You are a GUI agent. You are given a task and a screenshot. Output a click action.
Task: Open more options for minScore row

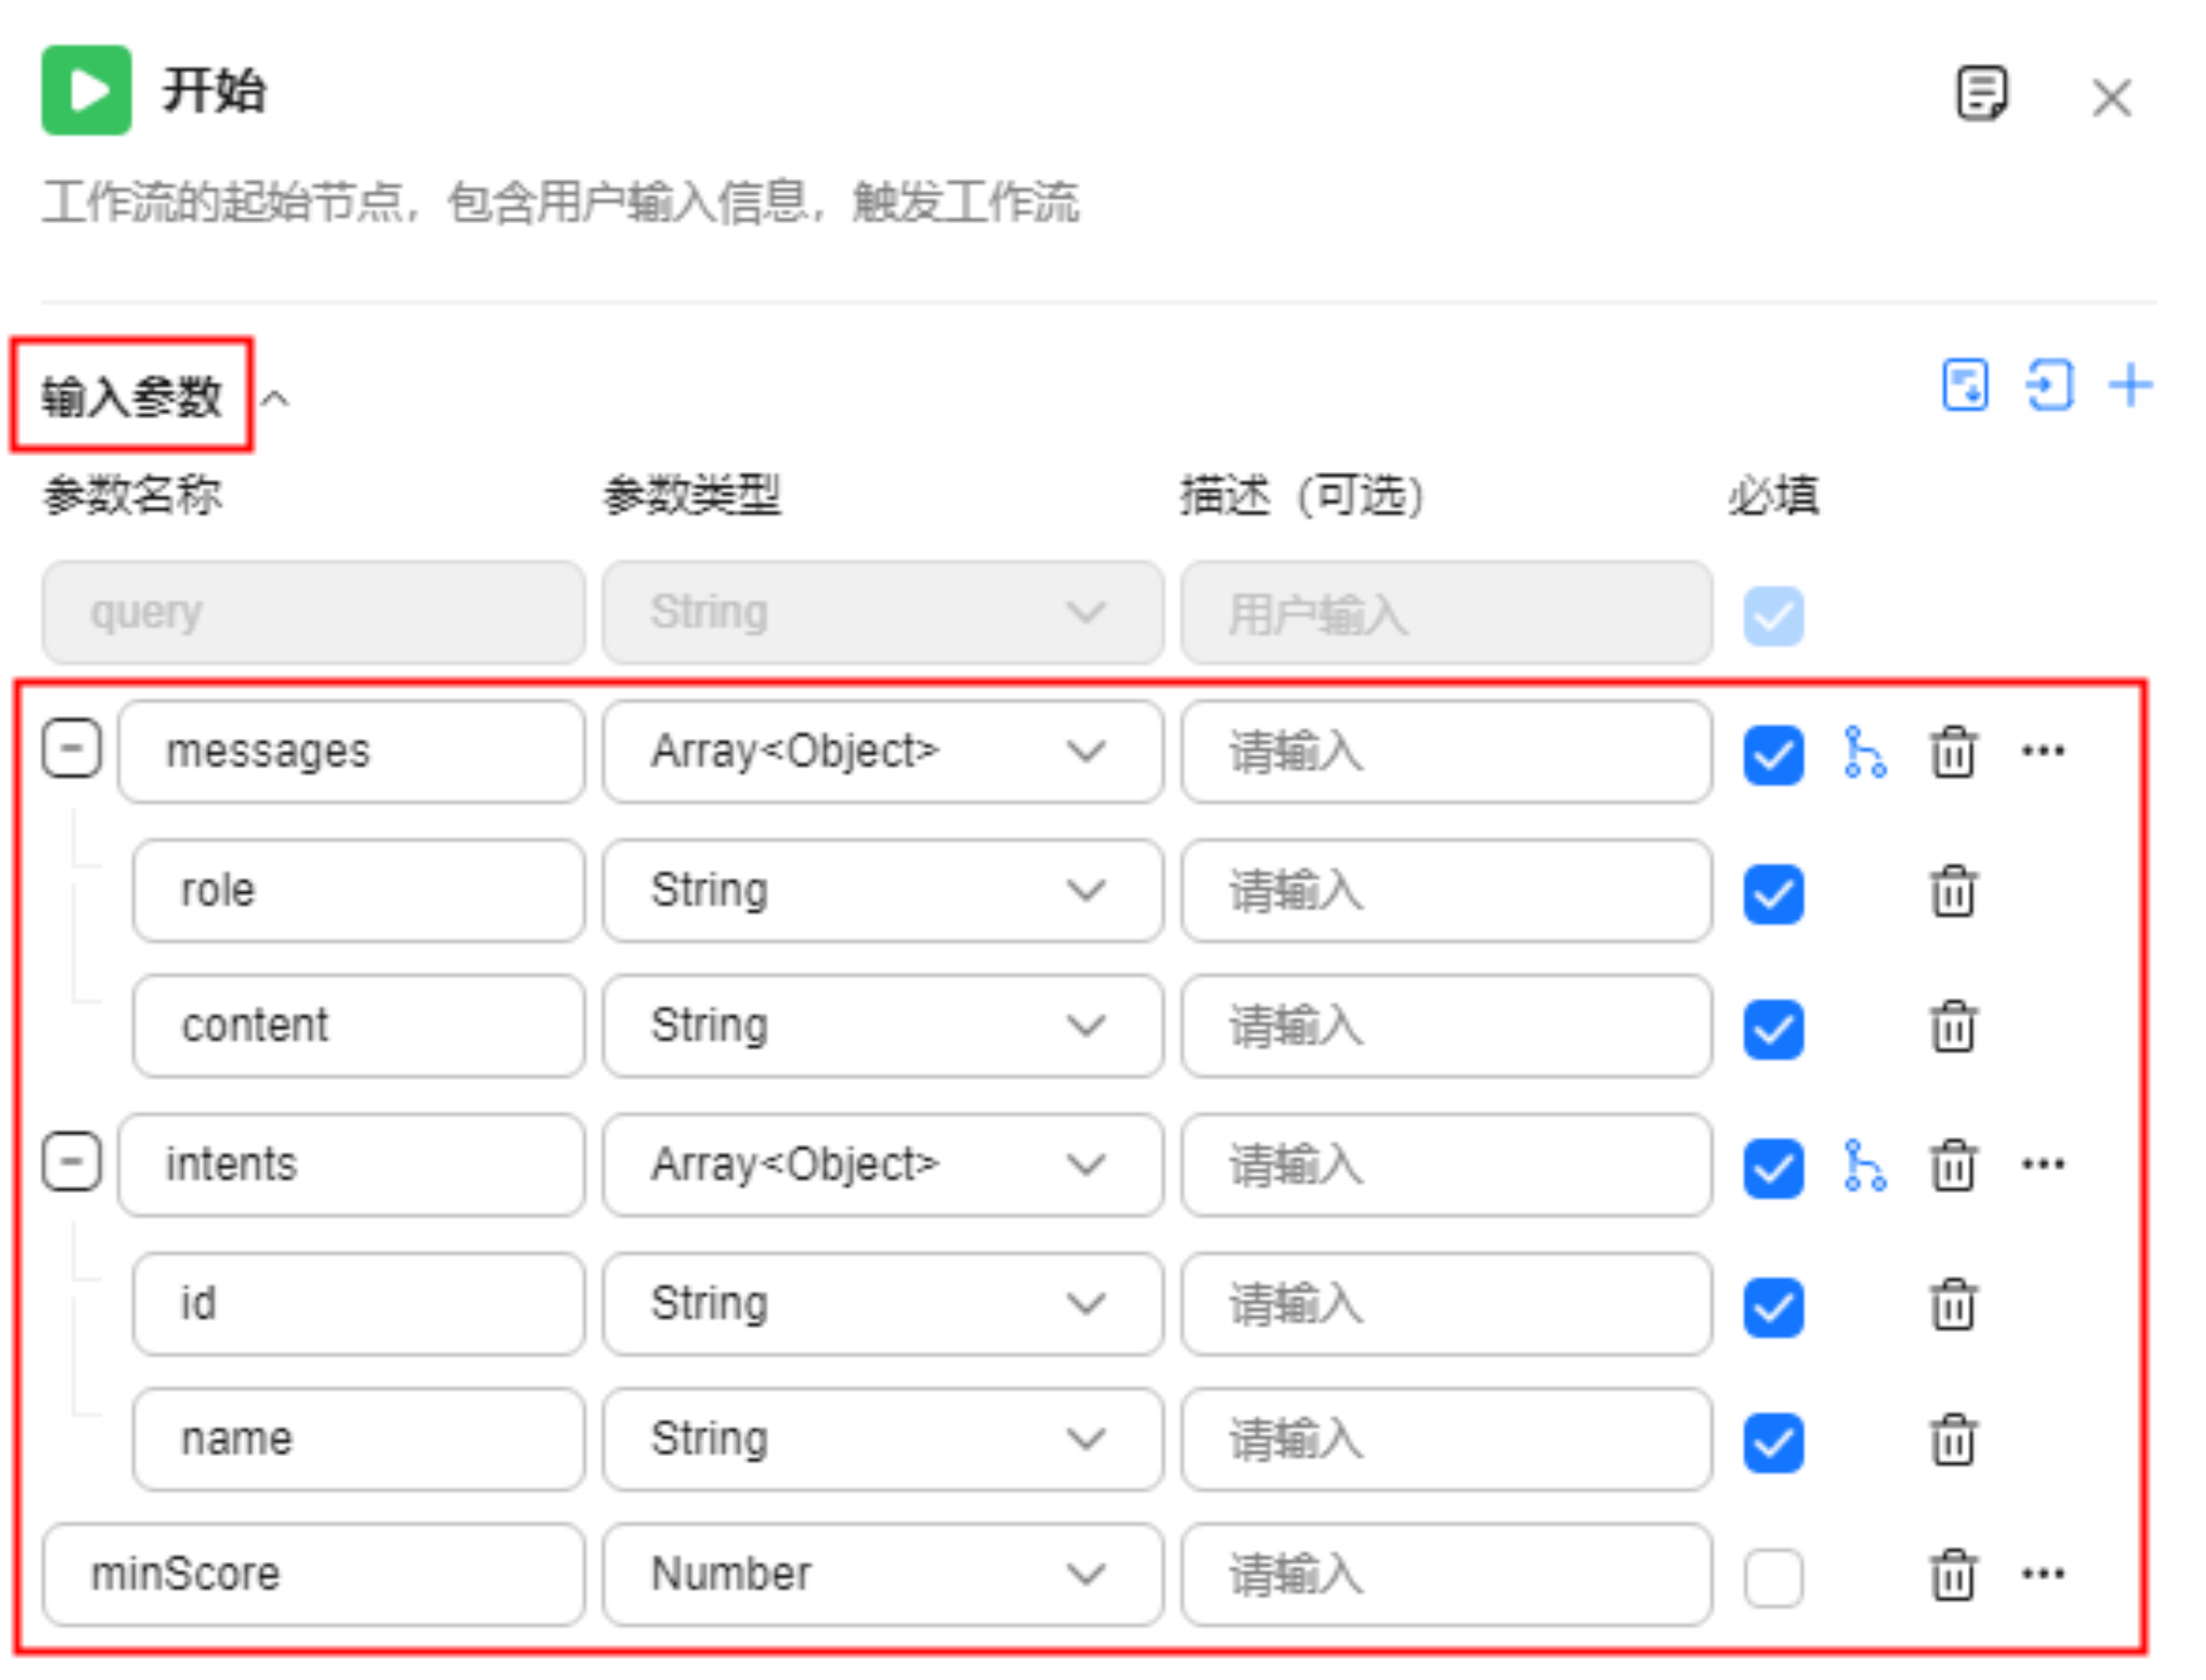(x=2042, y=1574)
